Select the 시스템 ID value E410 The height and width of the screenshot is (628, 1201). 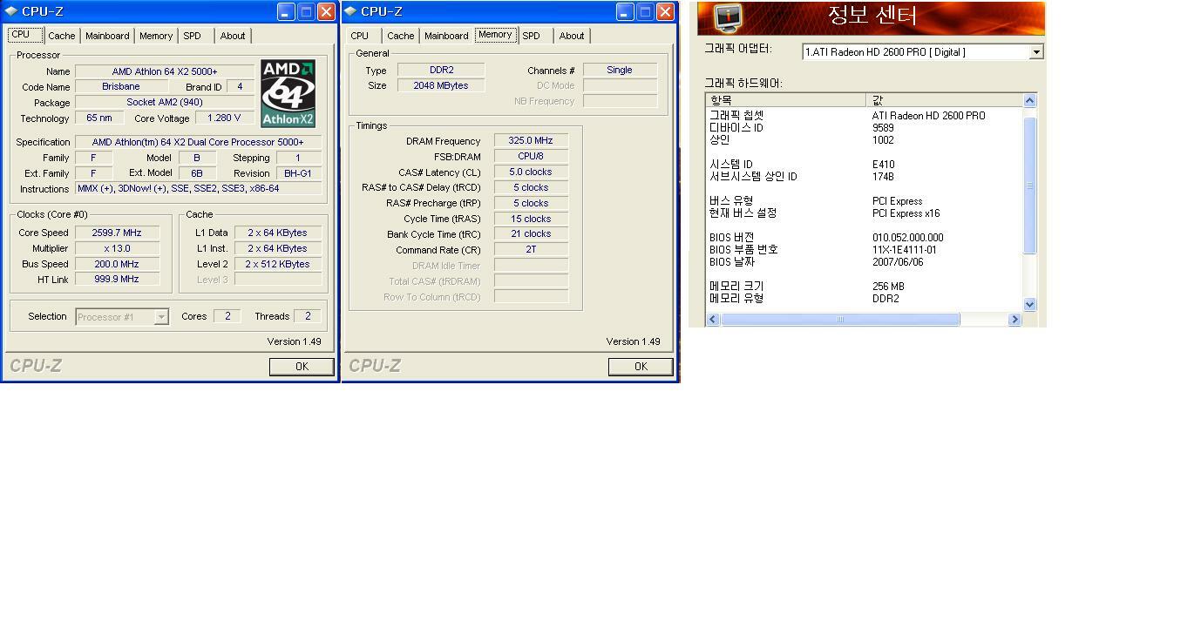[x=883, y=165]
